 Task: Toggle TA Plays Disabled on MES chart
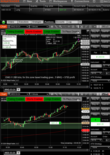72,99
